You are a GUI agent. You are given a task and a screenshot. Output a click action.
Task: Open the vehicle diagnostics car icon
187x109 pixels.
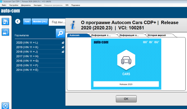(x=5, y=32)
